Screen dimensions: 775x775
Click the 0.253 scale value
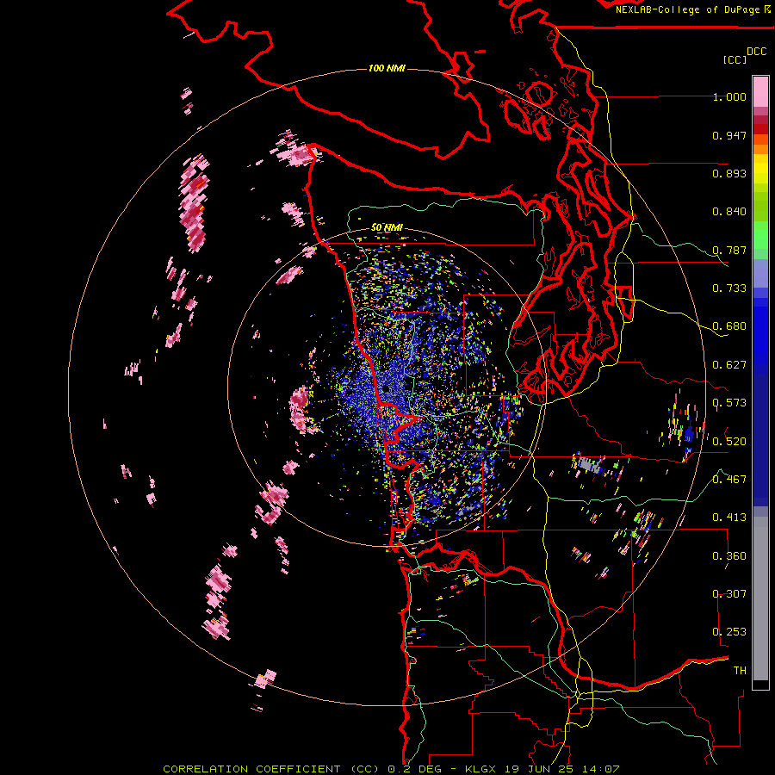tap(729, 632)
